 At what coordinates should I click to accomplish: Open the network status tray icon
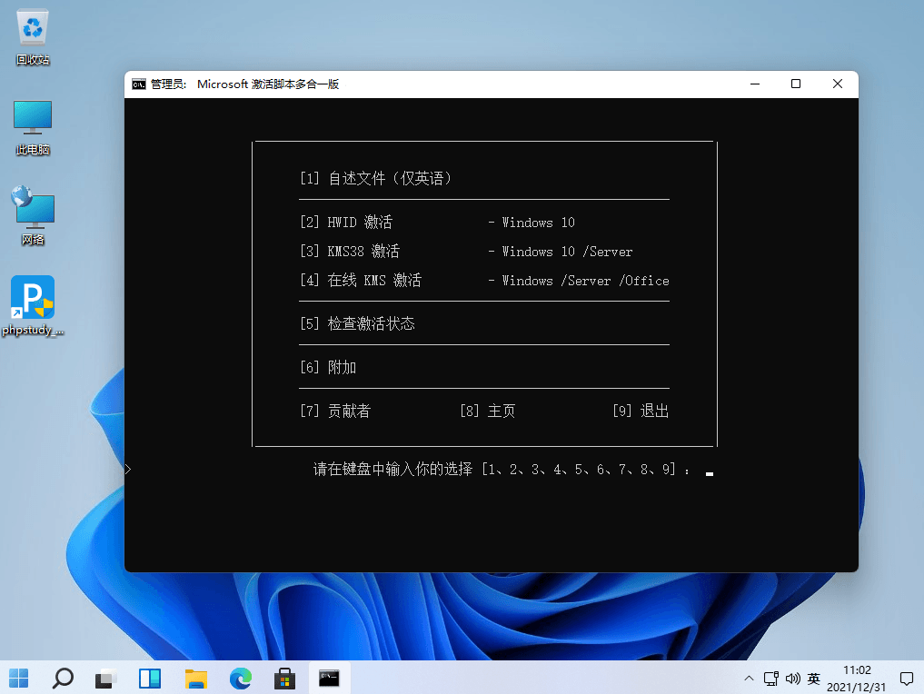(x=770, y=679)
